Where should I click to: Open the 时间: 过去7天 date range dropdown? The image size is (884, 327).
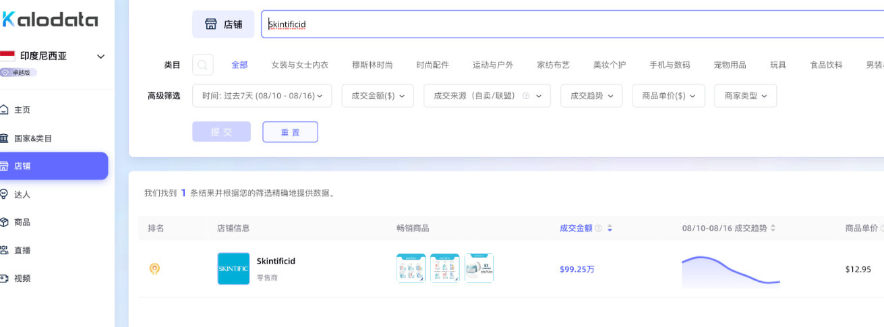click(x=262, y=96)
